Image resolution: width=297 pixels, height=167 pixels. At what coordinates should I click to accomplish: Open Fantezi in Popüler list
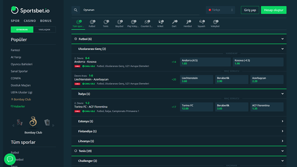click(15, 50)
